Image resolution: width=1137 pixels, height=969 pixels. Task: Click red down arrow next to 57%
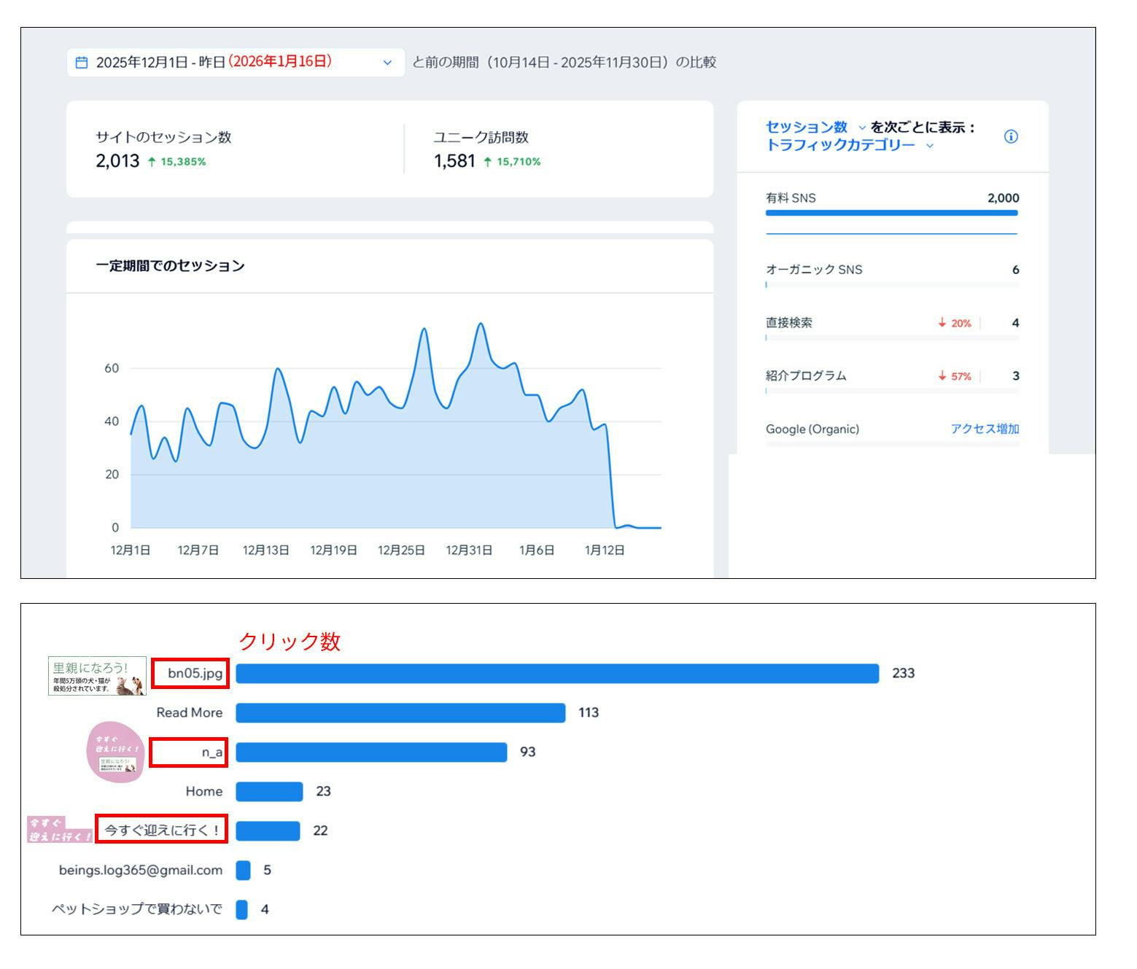pyautogui.click(x=942, y=376)
